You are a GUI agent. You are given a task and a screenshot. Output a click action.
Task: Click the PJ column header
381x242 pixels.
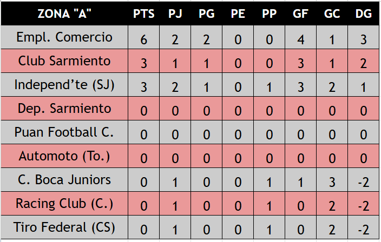coord(175,14)
